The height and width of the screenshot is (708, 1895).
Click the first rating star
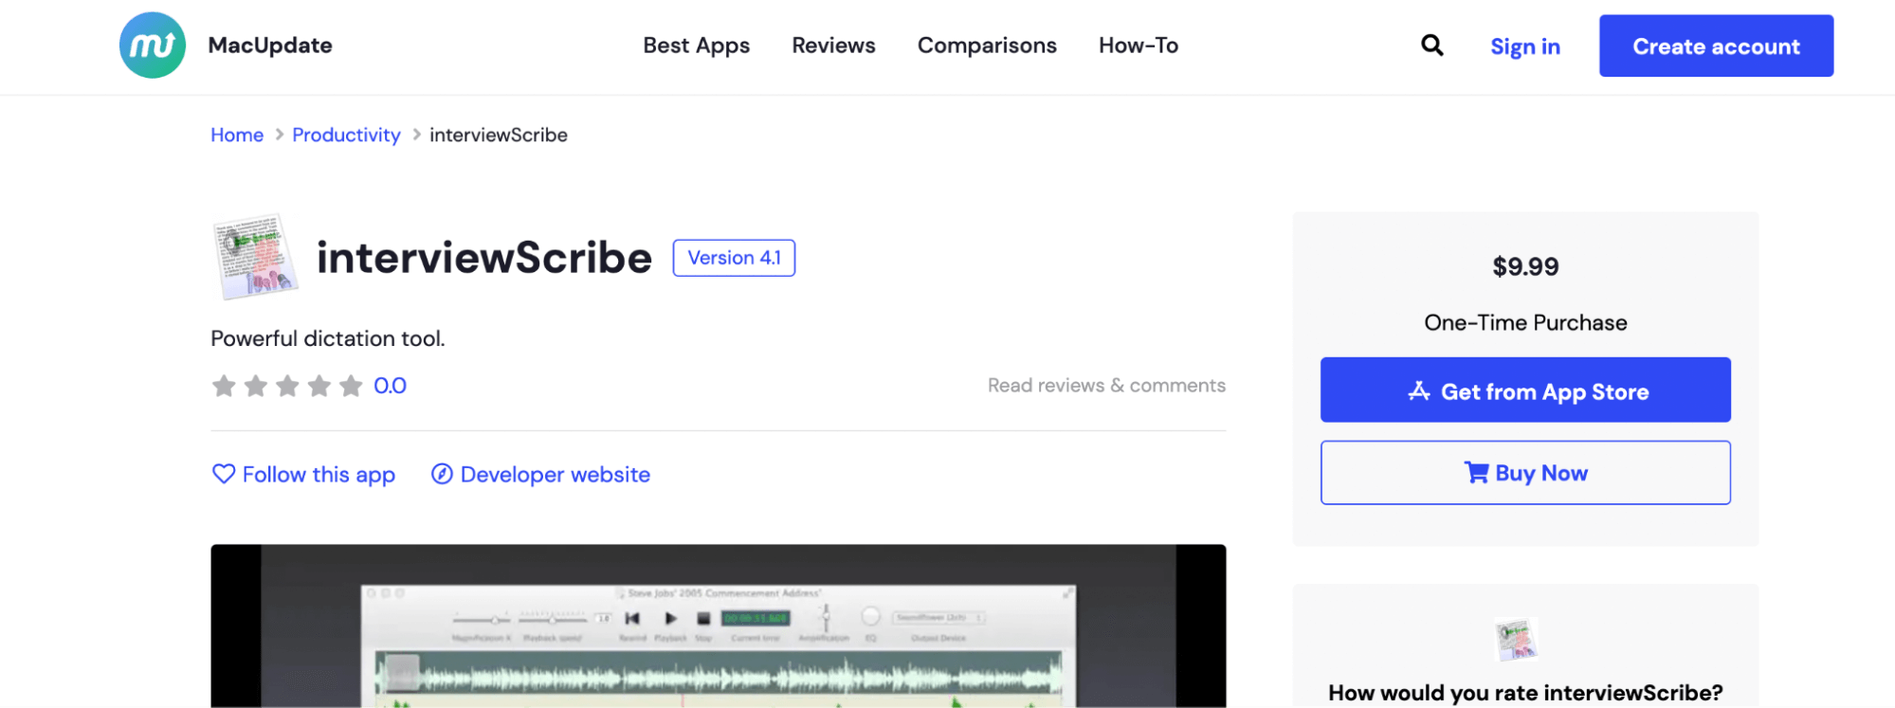[224, 386]
